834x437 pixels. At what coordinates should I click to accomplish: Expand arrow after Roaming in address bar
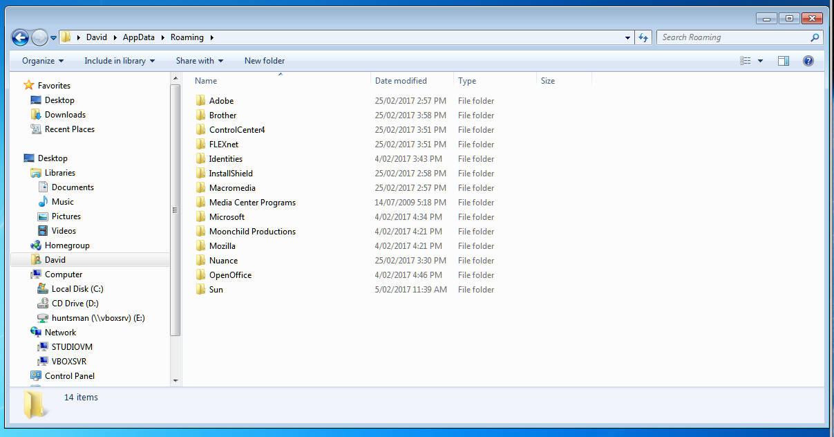[x=211, y=37]
